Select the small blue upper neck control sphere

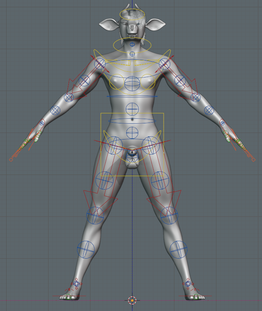click(132, 44)
